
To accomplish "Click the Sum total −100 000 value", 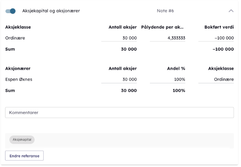I will coord(220,49).
